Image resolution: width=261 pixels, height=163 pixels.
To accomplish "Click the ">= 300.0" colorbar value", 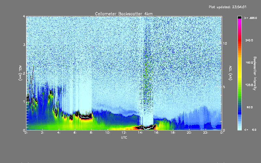I will pos(251,18).
